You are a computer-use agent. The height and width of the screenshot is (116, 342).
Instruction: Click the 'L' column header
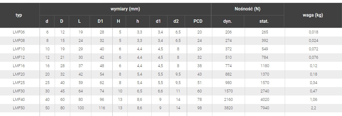tap(79, 21)
